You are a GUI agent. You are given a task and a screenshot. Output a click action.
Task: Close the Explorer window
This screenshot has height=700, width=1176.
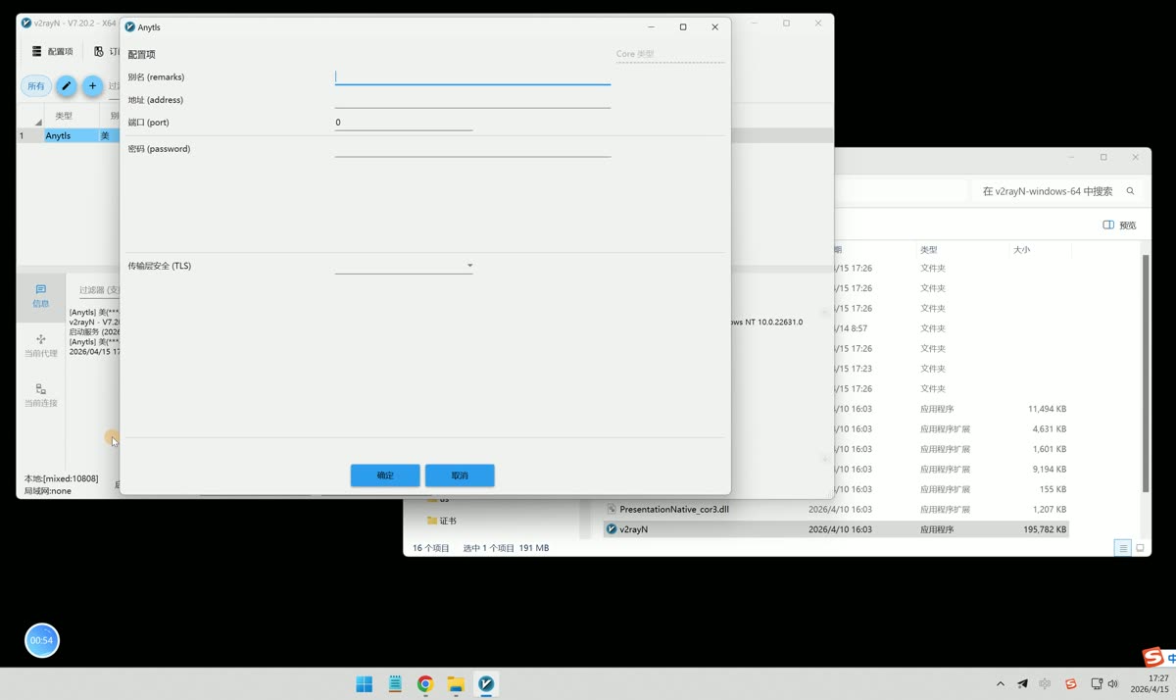click(1136, 157)
